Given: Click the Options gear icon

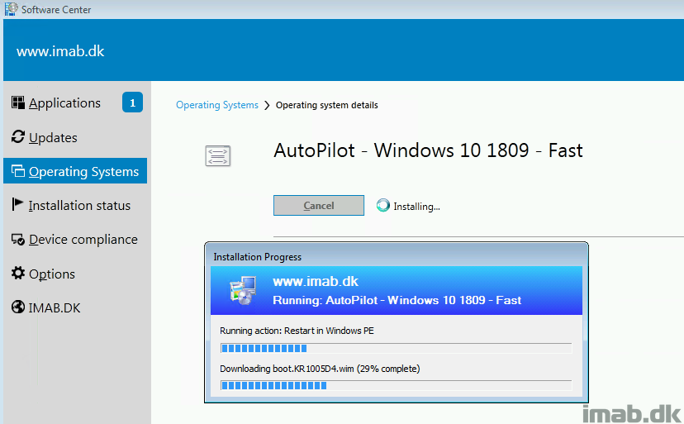Looking at the screenshot, I should point(18,273).
